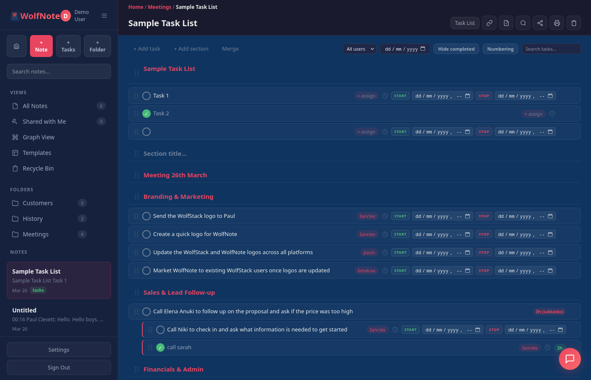
Task: Delete note with trash icon in header
Action: pyautogui.click(x=574, y=23)
